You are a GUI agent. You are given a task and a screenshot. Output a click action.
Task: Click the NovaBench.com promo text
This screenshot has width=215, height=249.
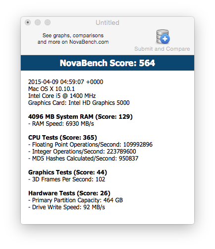[x=73, y=39]
